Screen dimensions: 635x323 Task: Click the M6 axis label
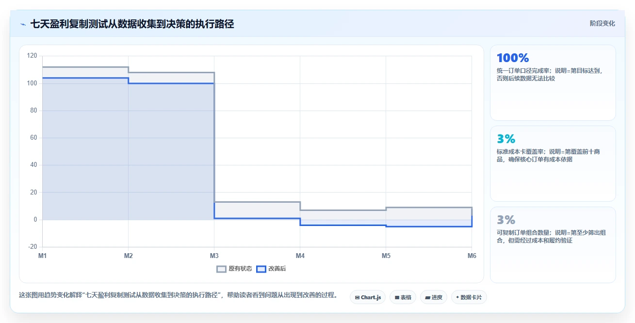coord(472,256)
